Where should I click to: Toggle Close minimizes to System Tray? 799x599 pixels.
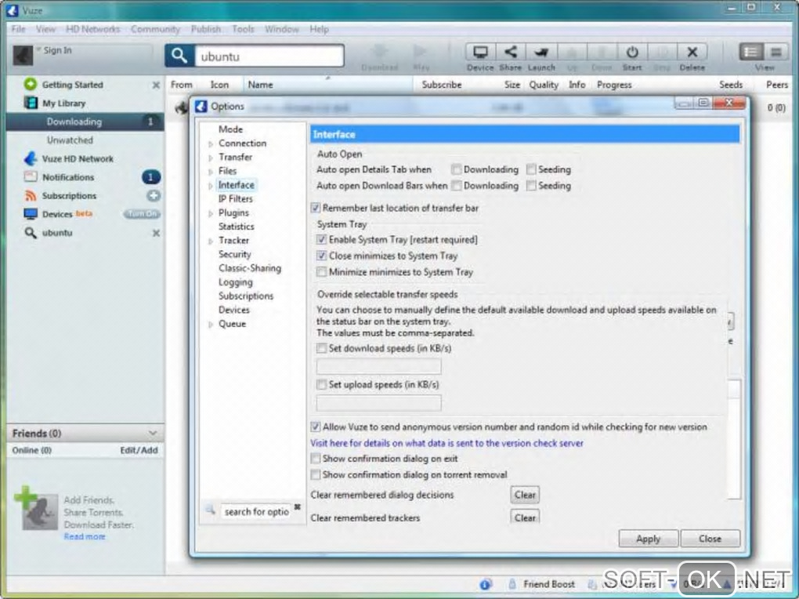tap(321, 256)
